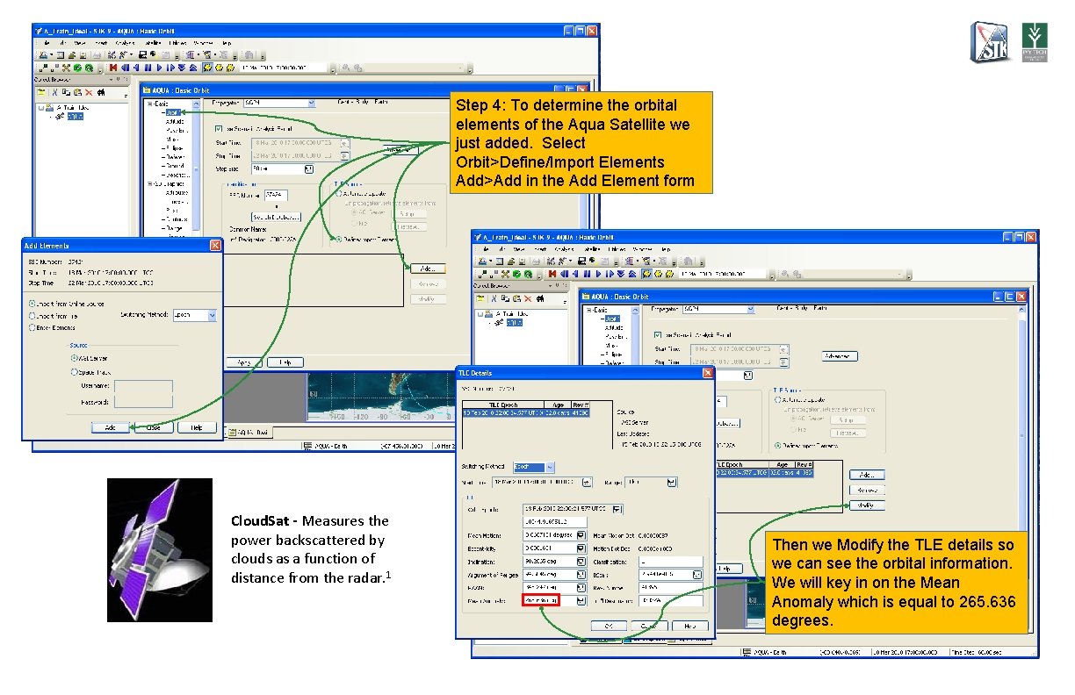1075x695 pixels.
Task: Click the calendar icon beside Start Time in TLE Details
Action: (587, 482)
